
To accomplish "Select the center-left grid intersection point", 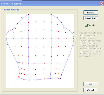I will coord(29,39).
